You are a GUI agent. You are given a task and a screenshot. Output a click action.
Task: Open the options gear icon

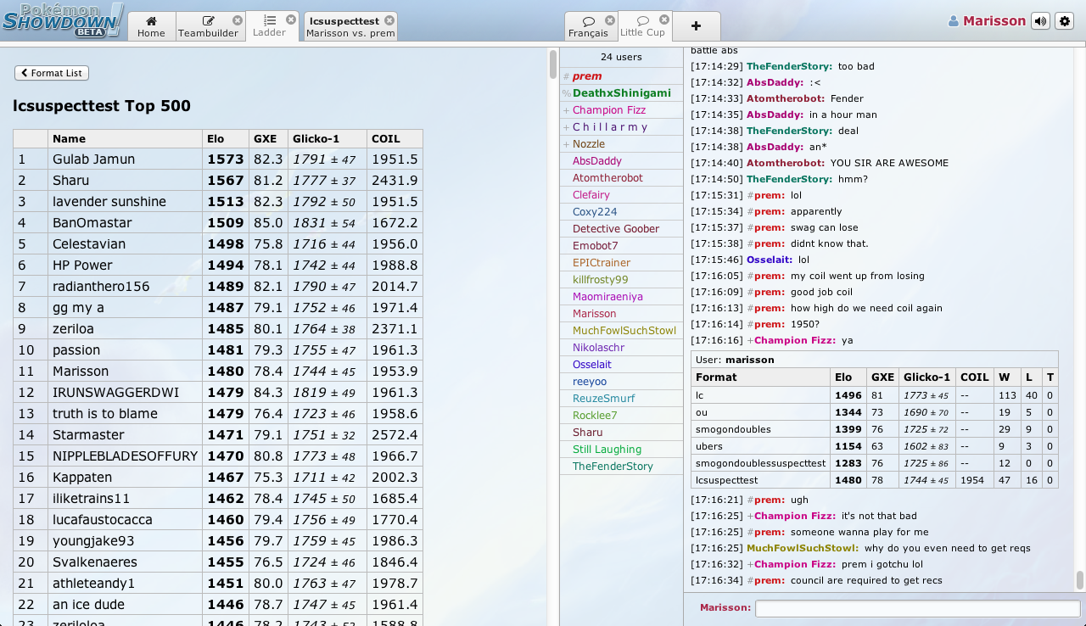pos(1065,21)
